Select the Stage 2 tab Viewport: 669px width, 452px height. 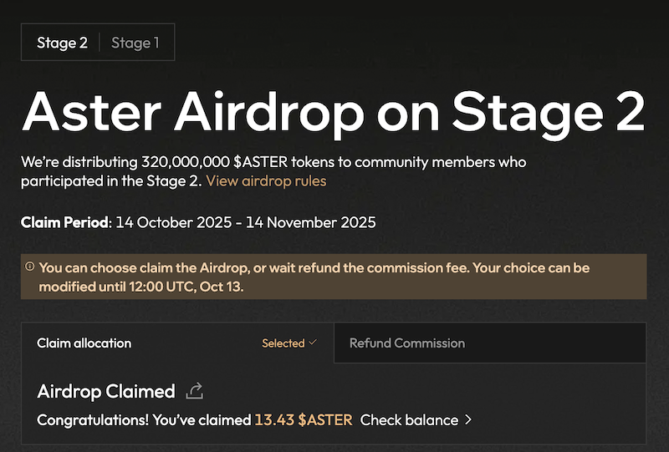pos(62,43)
